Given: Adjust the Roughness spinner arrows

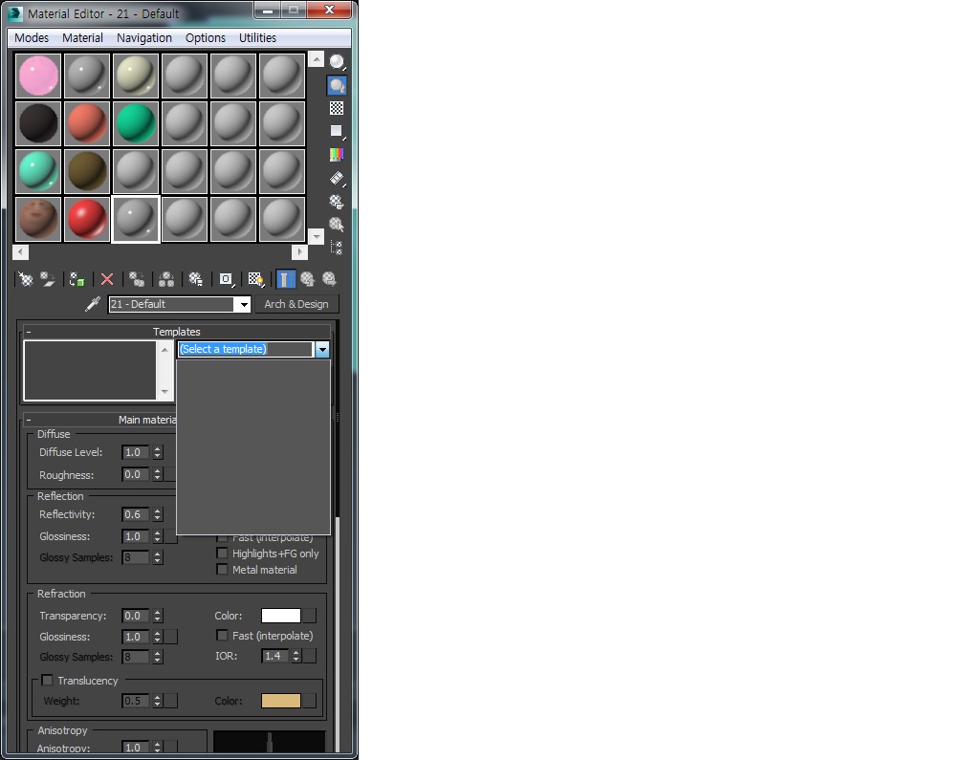Looking at the screenshot, I should tap(158, 474).
